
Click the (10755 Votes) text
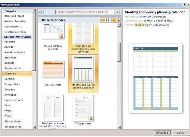click(x=161, y=25)
